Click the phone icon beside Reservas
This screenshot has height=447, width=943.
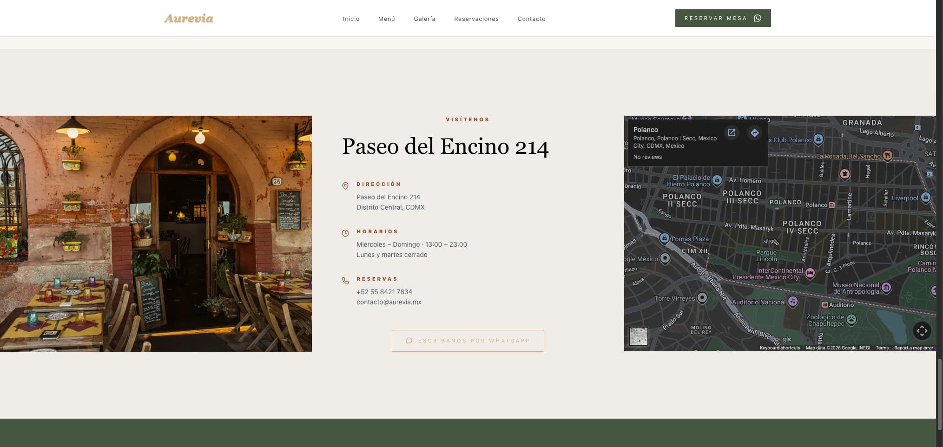click(345, 281)
